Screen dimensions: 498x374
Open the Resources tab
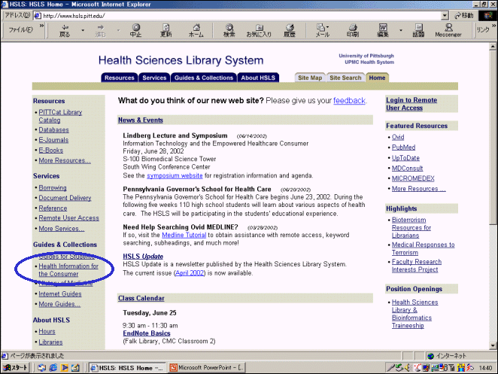coord(119,78)
